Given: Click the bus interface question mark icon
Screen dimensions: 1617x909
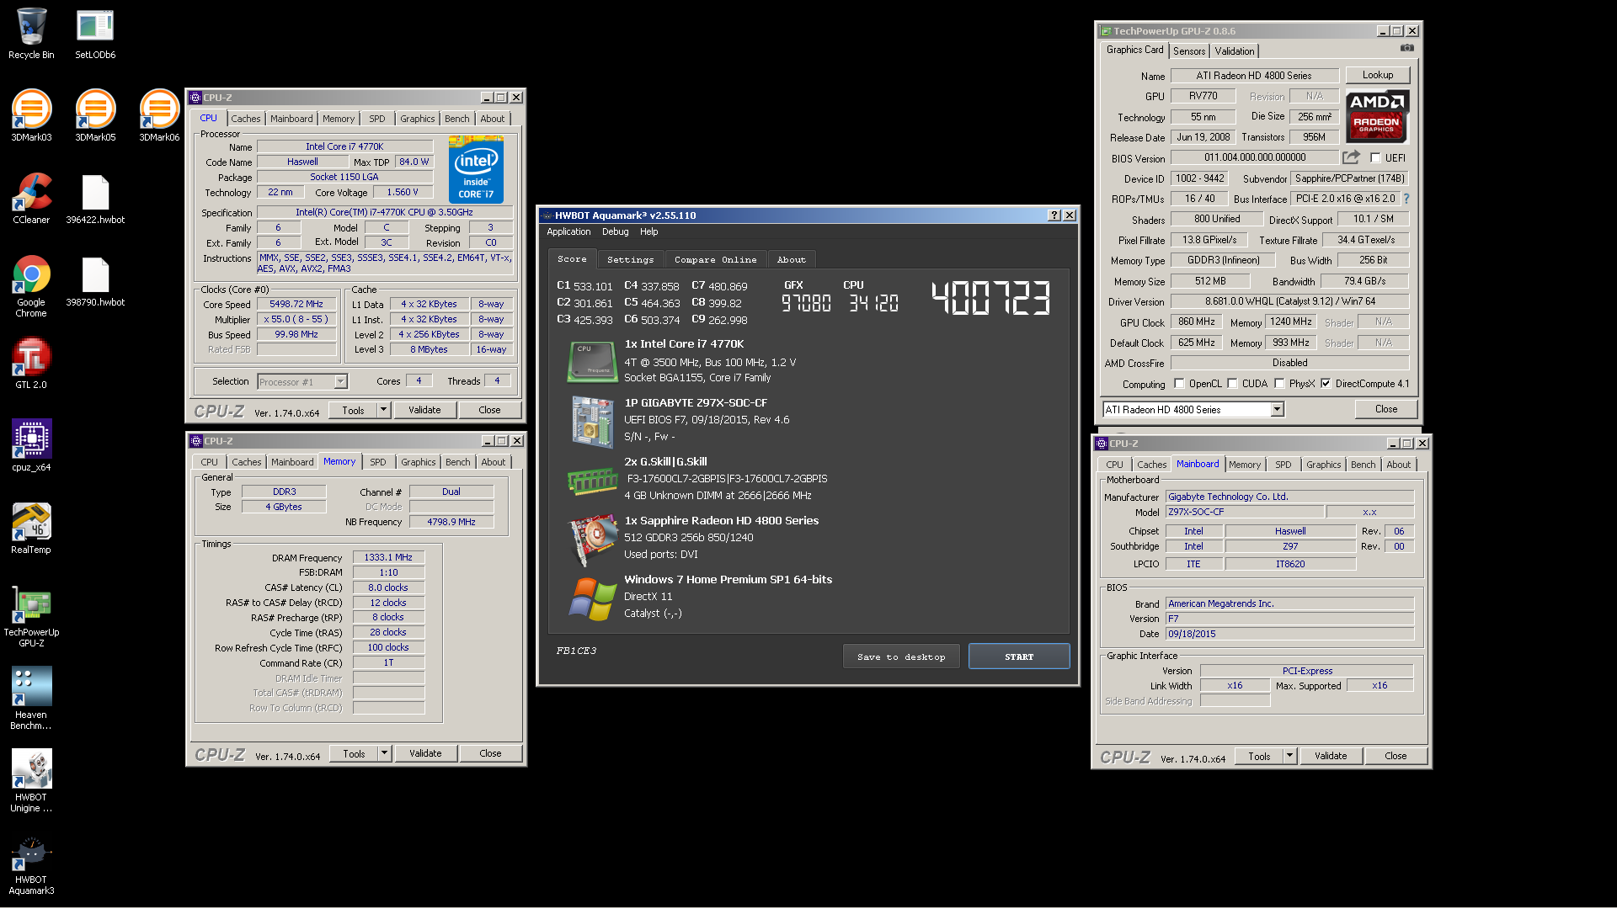Looking at the screenshot, I should [x=1406, y=199].
